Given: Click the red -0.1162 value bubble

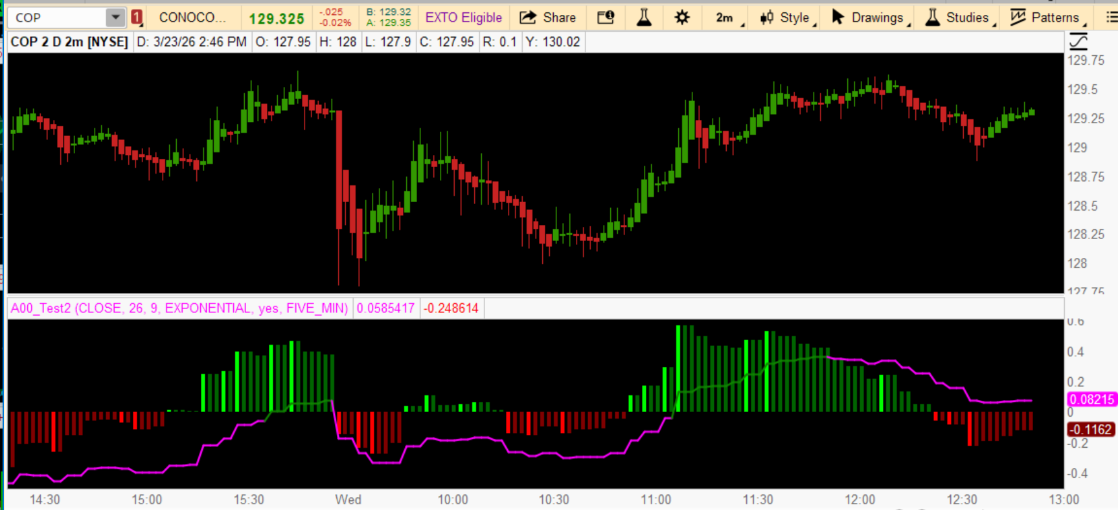Looking at the screenshot, I should tap(1091, 430).
